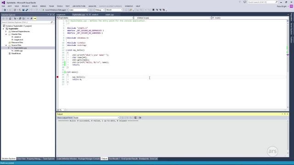Select ReadMe.txt in Solution Explorer

coord(16,53)
